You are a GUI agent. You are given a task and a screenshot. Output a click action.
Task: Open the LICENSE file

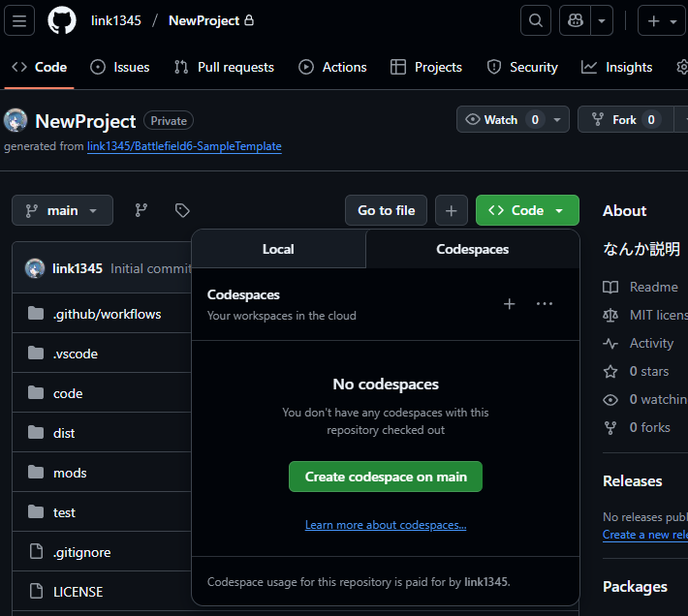pyautogui.click(x=78, y=592)
